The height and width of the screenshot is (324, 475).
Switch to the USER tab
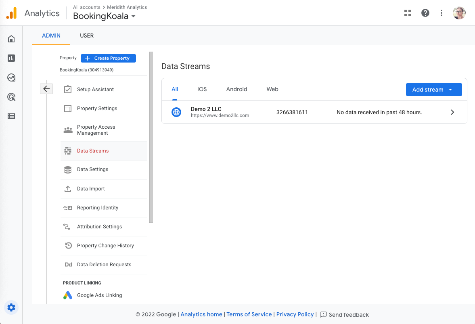(87, 36)
